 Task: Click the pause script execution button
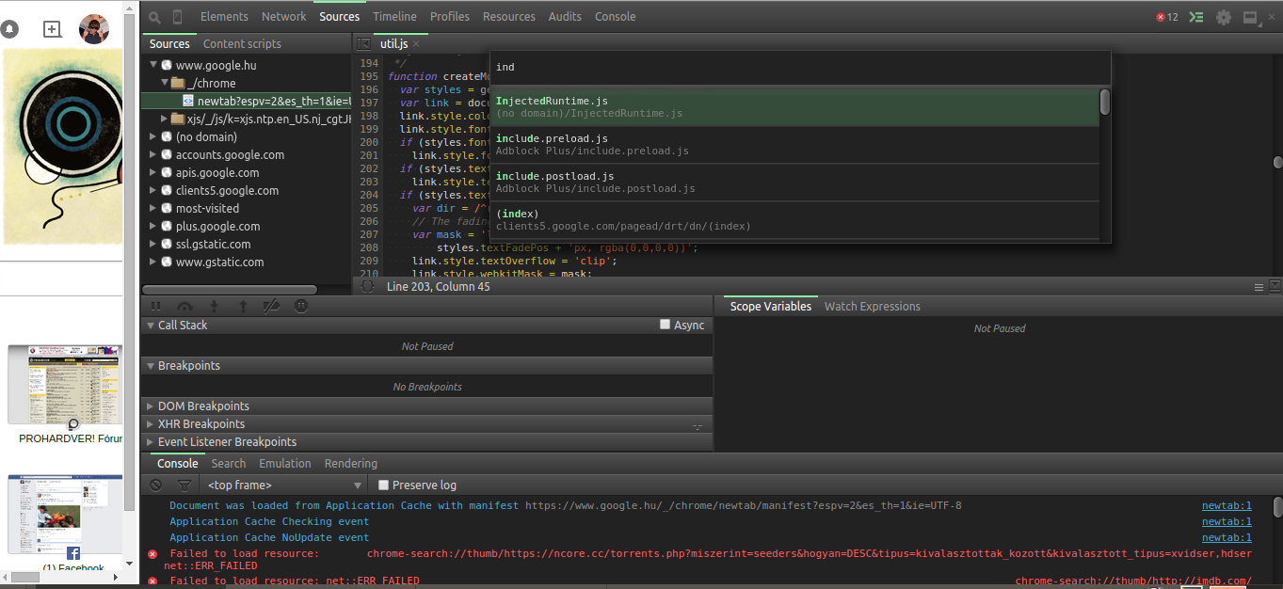click(156, 306)
